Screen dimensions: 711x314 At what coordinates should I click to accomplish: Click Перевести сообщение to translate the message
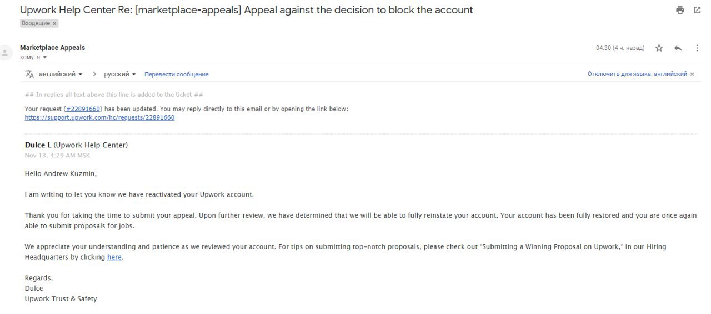point(176,74)
